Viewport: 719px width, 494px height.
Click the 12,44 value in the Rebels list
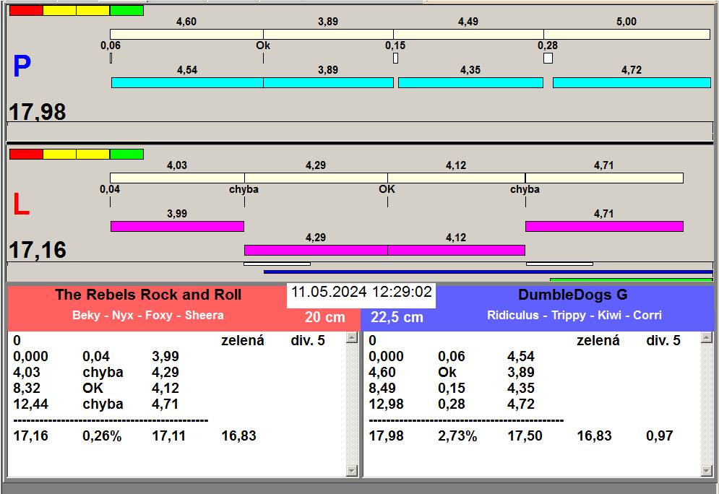(x=31, y=404)
